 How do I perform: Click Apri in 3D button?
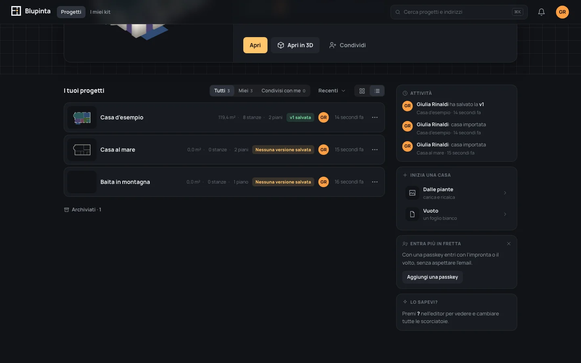[x=295, y=45]
